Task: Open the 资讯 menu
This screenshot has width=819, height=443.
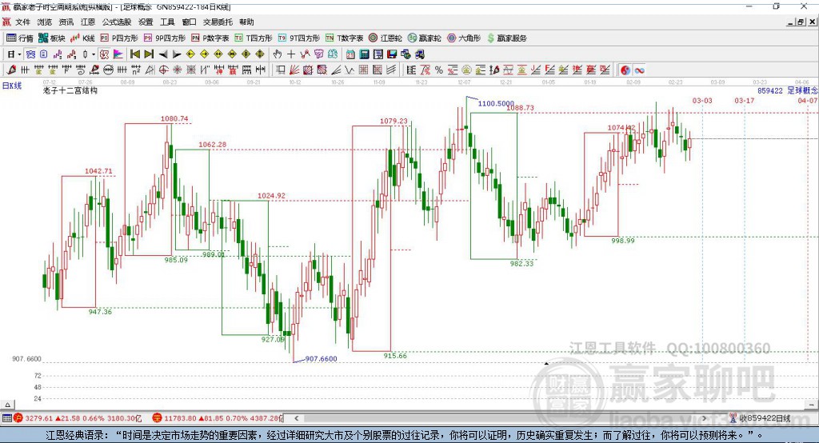Action: click(66, 22)
